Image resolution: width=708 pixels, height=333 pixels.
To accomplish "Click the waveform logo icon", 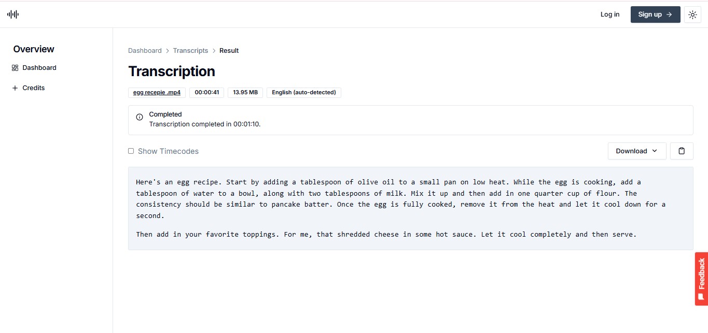I will (13, 15).
